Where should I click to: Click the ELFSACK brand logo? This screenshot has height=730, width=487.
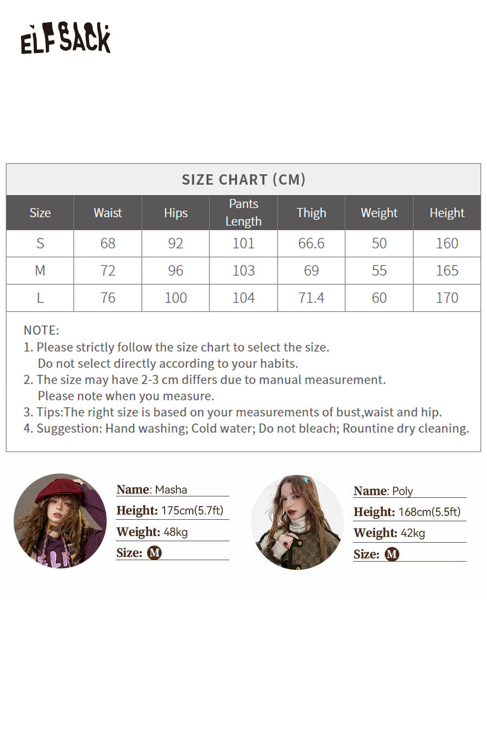pos(66,38)
